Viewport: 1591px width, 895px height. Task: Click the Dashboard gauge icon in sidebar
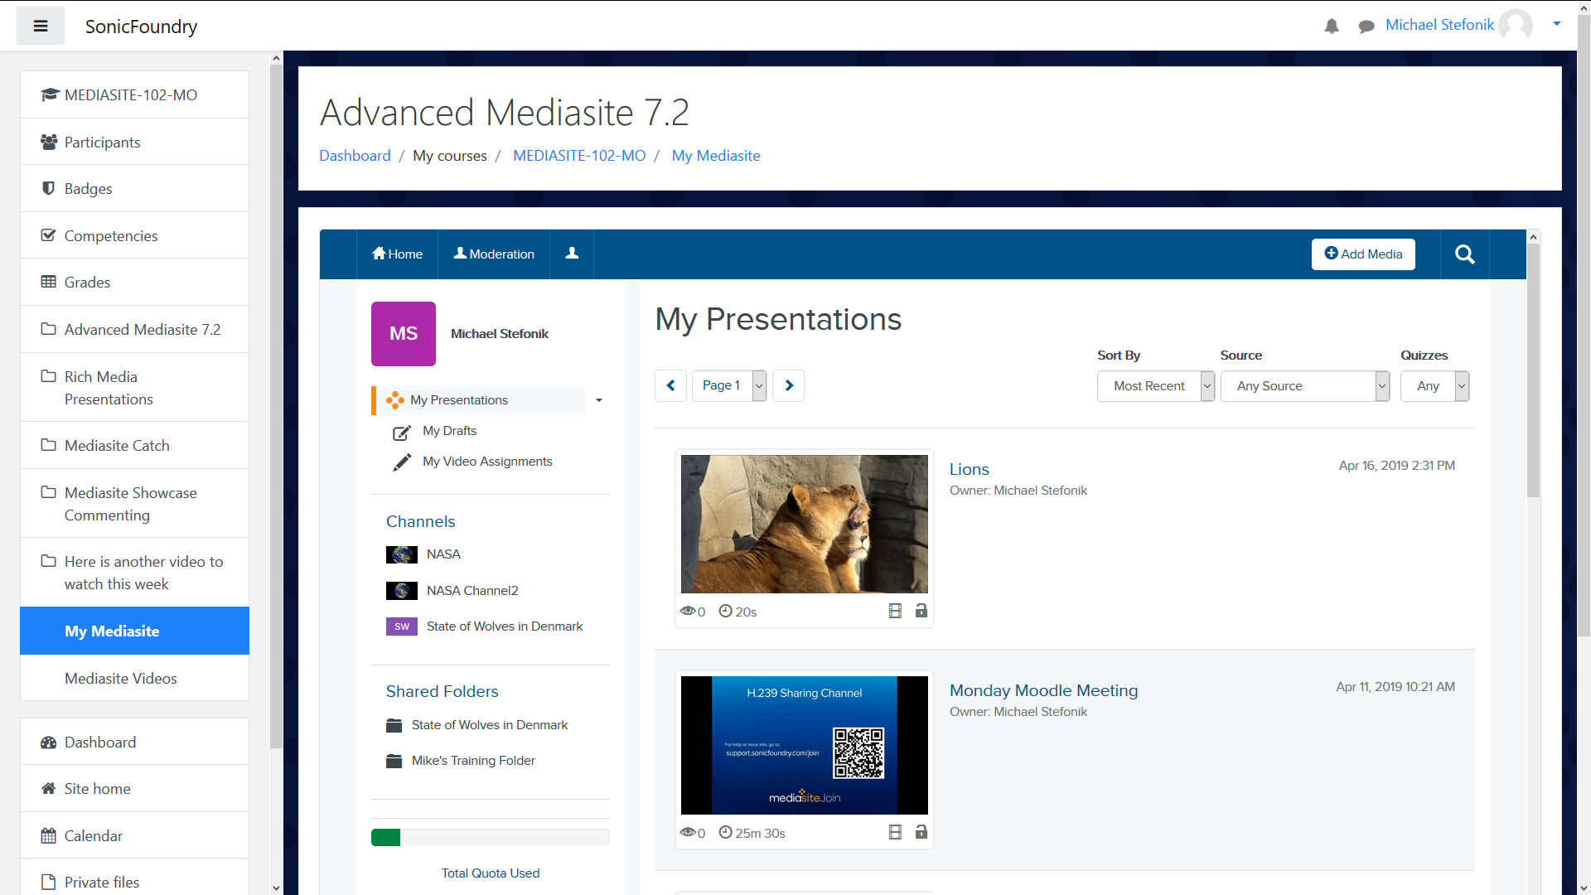tap(48, 743)
